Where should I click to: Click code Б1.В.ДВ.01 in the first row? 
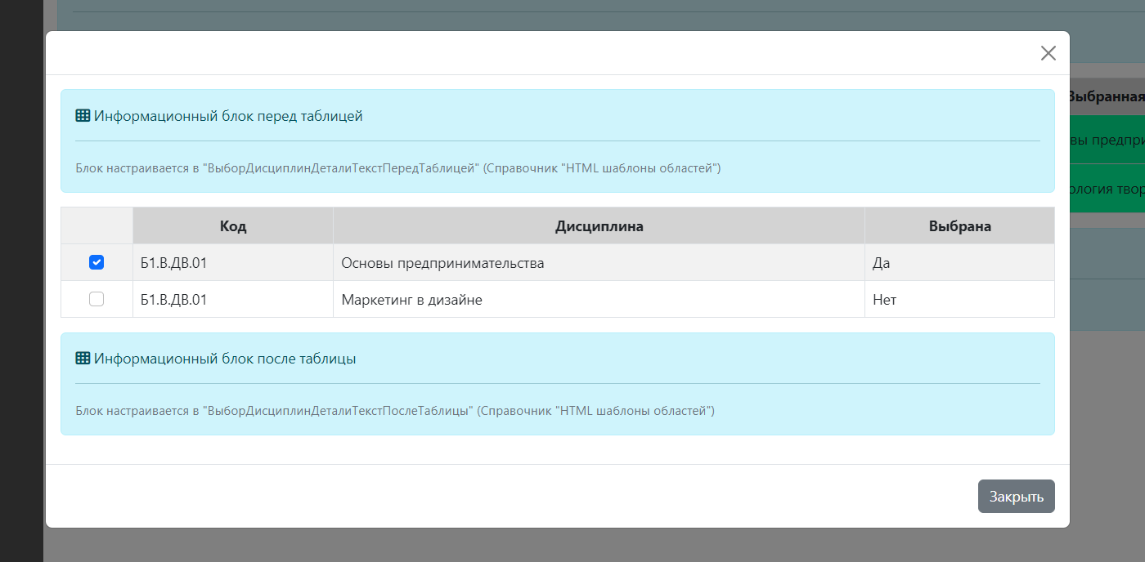pyautogui.click(x=173, y=263)
